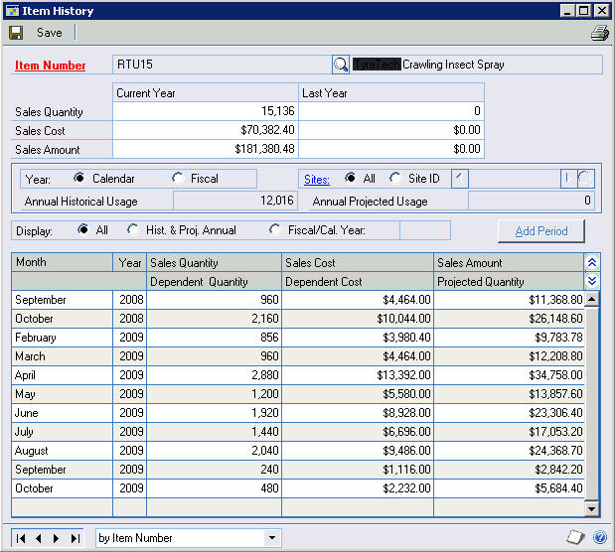This screenshot has height=552, width=615.
Task: Click the Sales Amount column header
Action: click(509, 262)
